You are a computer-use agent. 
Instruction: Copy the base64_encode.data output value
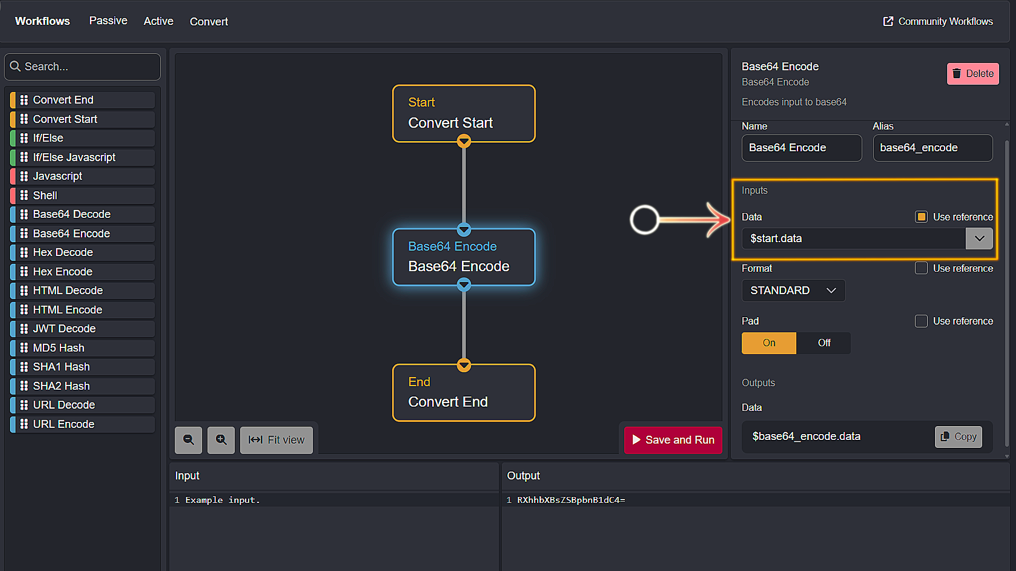[x=960, y=436]
